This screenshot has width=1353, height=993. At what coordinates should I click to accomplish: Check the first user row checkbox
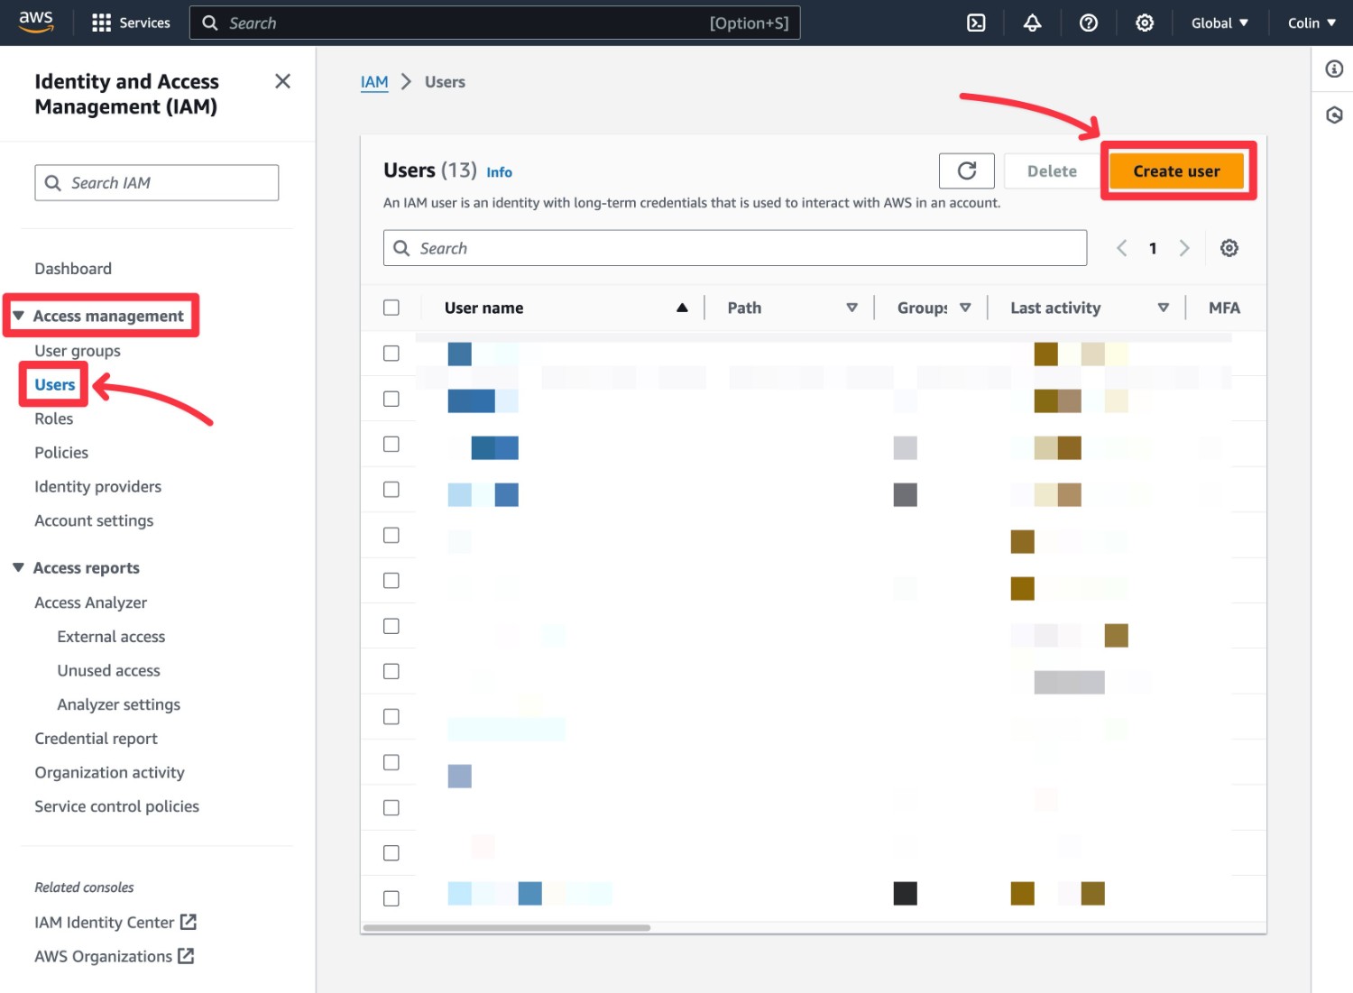tap(391, 354)
